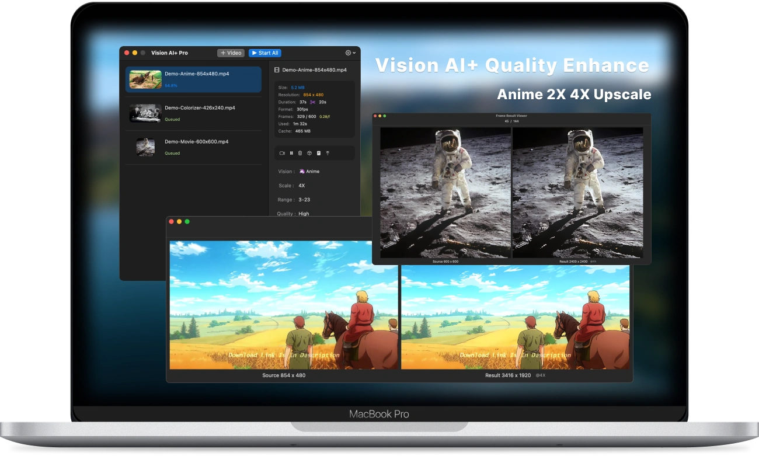Close the Vision AI+ Pro window

127,53
